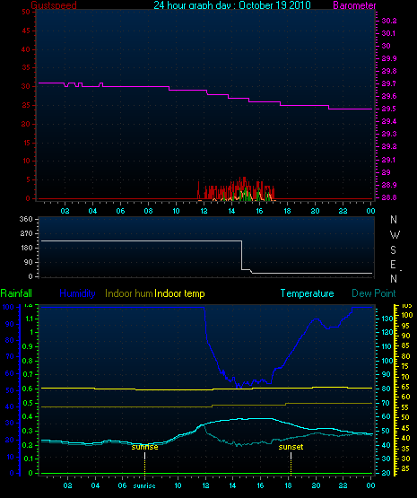Viewport: 417px width, 498px height.
Task: Click the 50 gust speed axis value
Action: (26, 12)
